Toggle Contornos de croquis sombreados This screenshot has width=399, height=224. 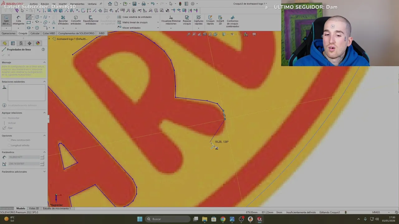click(233, 22)
